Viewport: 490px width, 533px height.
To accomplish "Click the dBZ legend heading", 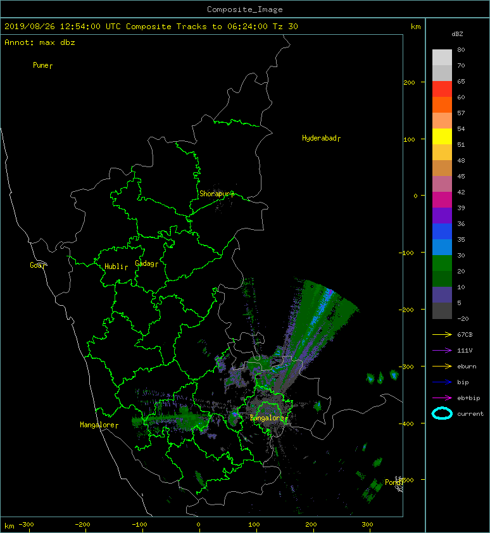I will pos(457,34).
